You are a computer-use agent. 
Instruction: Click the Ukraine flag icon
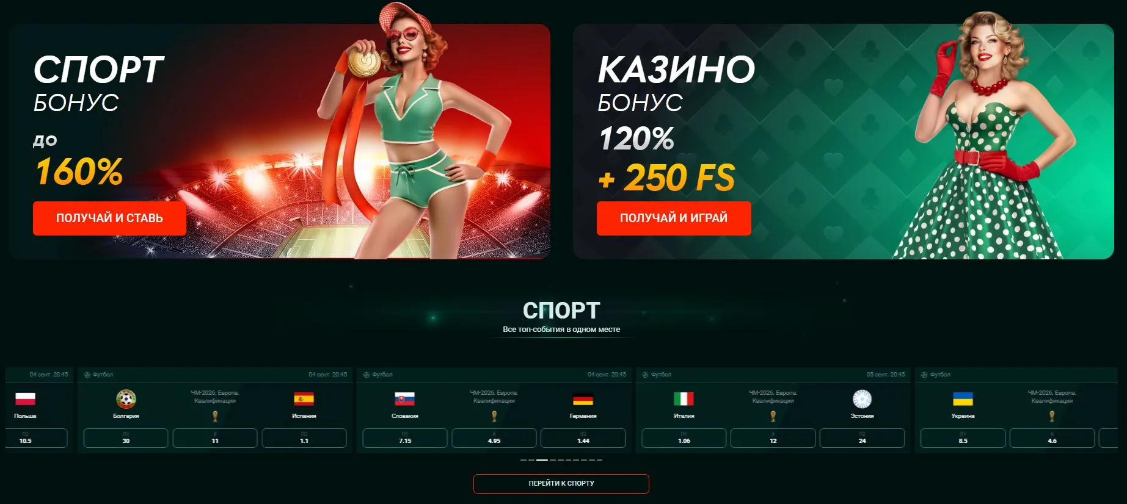[963, 399]
